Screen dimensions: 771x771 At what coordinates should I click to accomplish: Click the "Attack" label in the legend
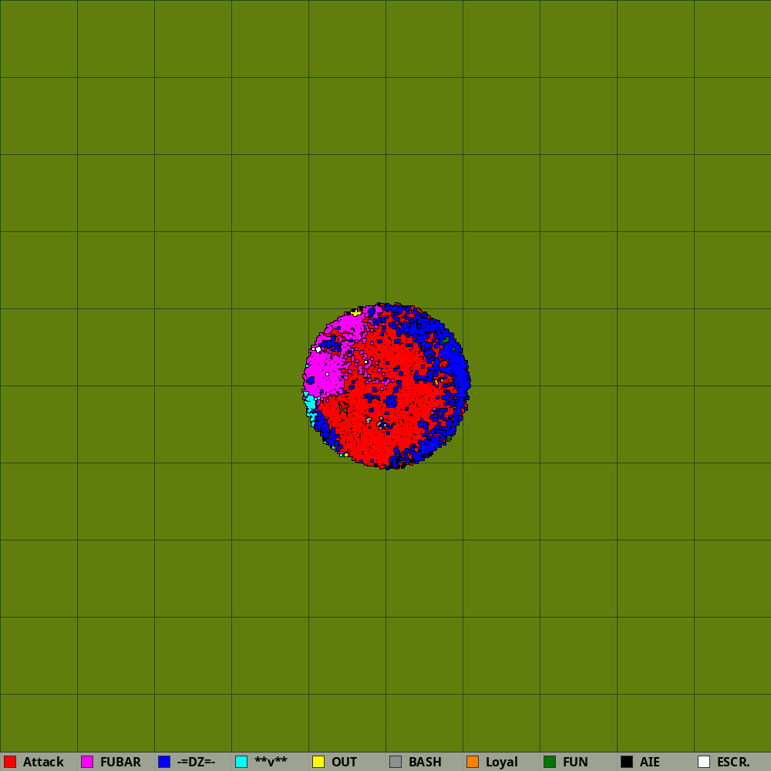pos(43,762)
